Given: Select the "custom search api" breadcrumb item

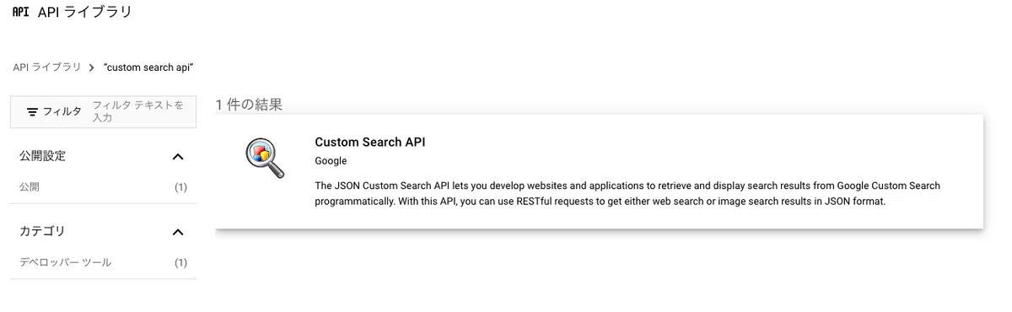Looking at the screenshot, I should (149, 67).
